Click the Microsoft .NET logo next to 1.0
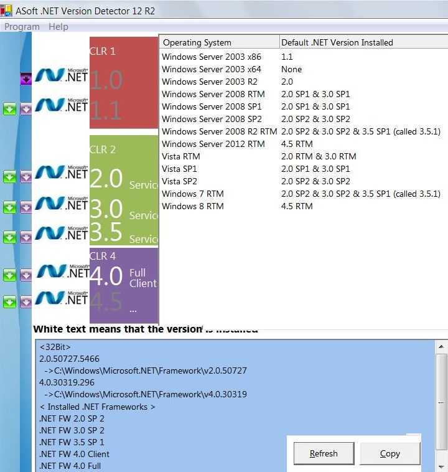Screen dimensions: 448x472 62,75
